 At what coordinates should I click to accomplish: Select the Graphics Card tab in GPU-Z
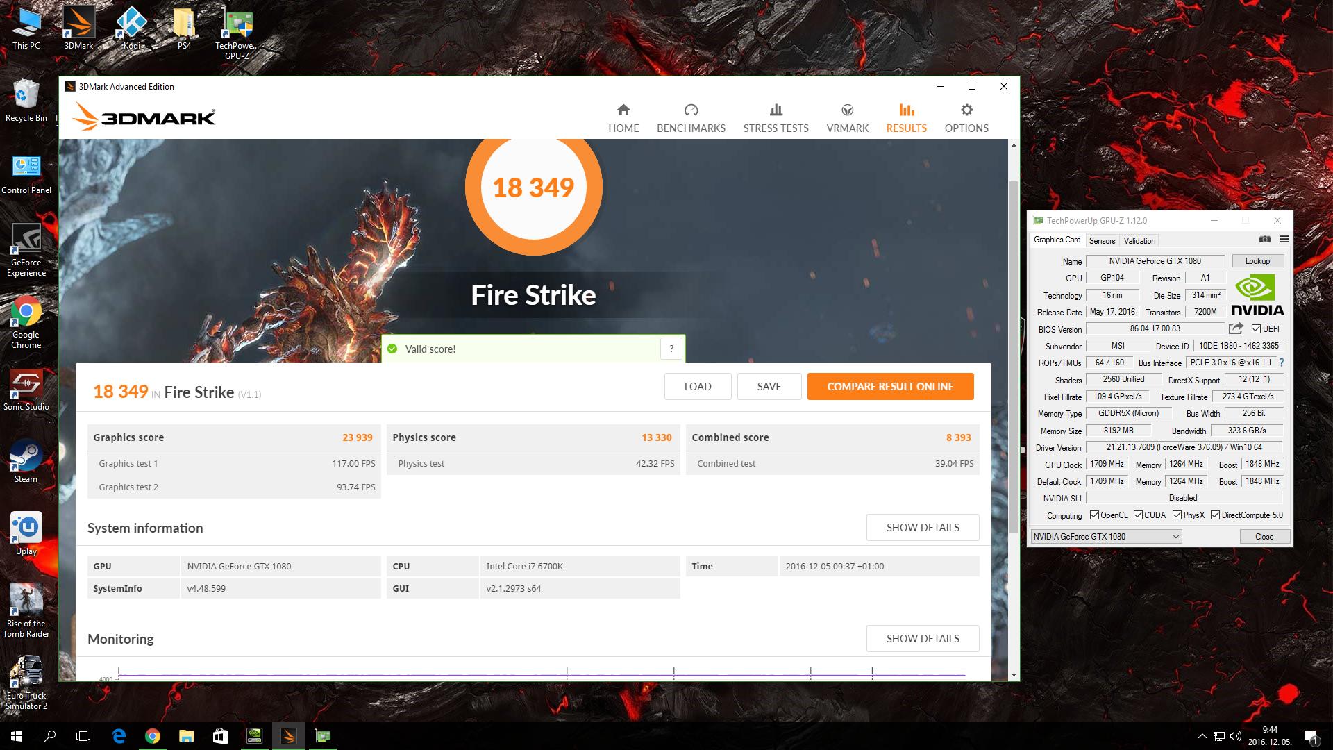point(1057,240)
